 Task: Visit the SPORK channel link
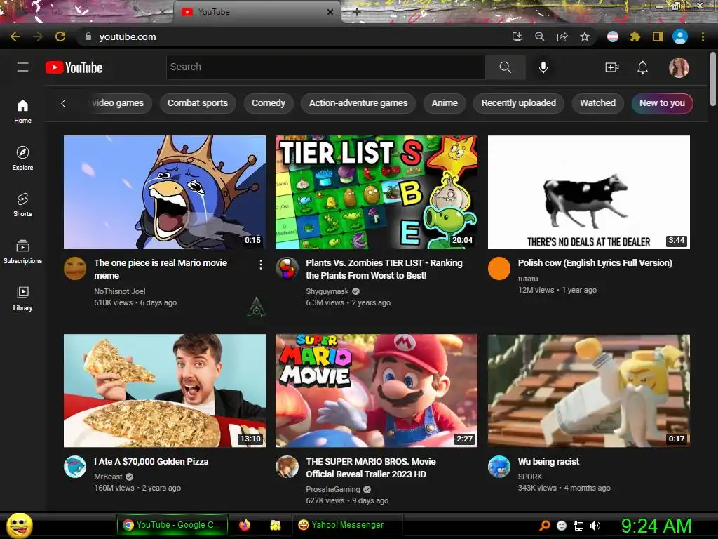tap(530, 477)
